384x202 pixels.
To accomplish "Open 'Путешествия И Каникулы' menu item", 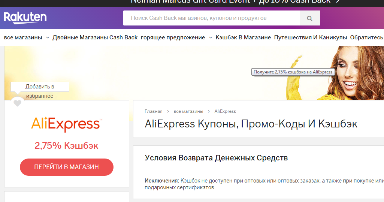I will (311, 37).
